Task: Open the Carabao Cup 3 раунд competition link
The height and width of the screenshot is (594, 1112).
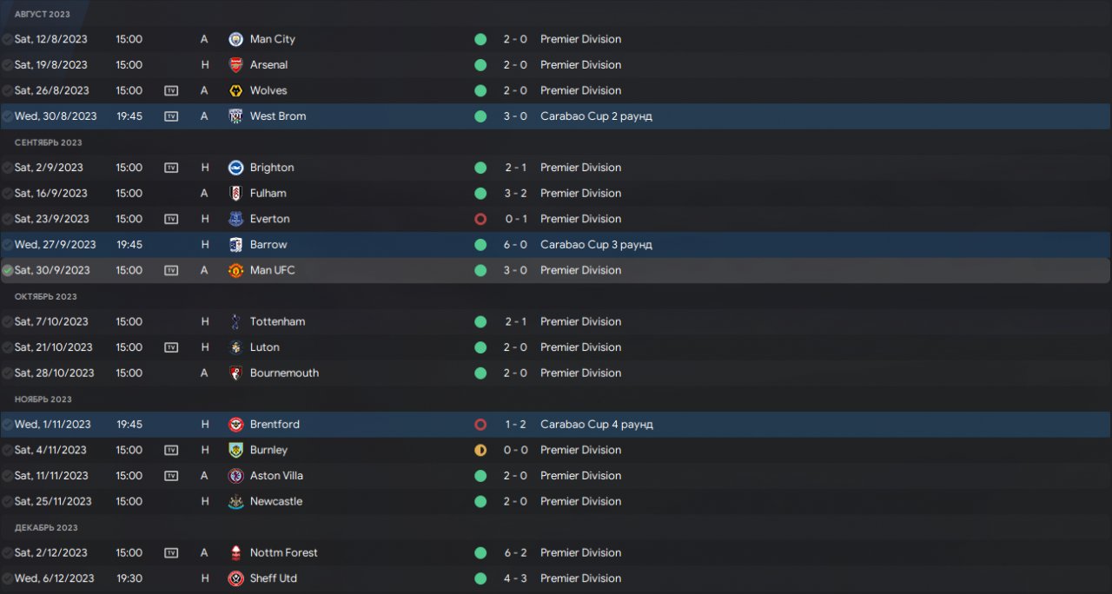Action: coord(596,245)
